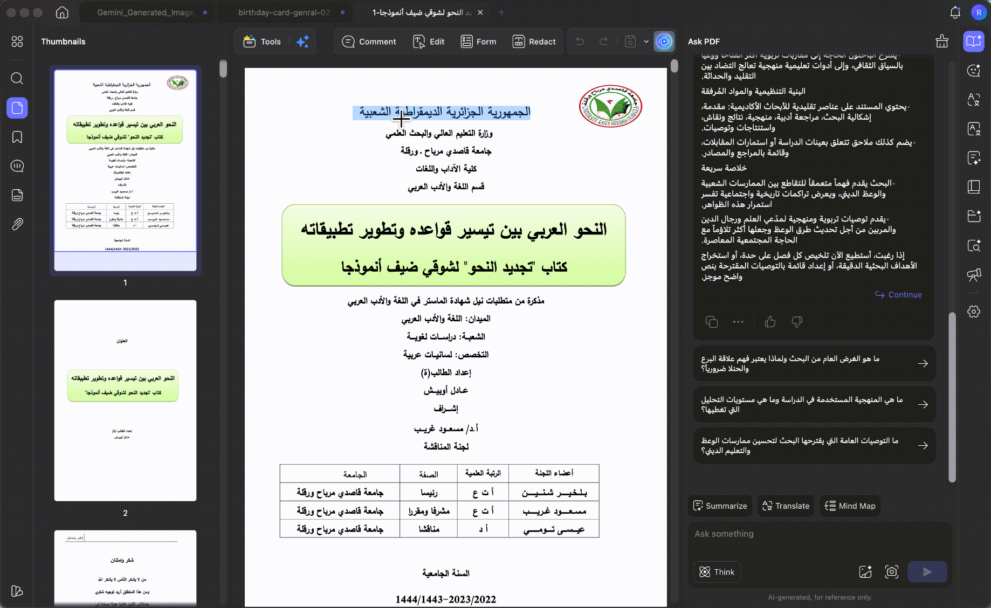Toggle the AI assistant circle icon
Viewport: 991px width, 608px height.
664,42
